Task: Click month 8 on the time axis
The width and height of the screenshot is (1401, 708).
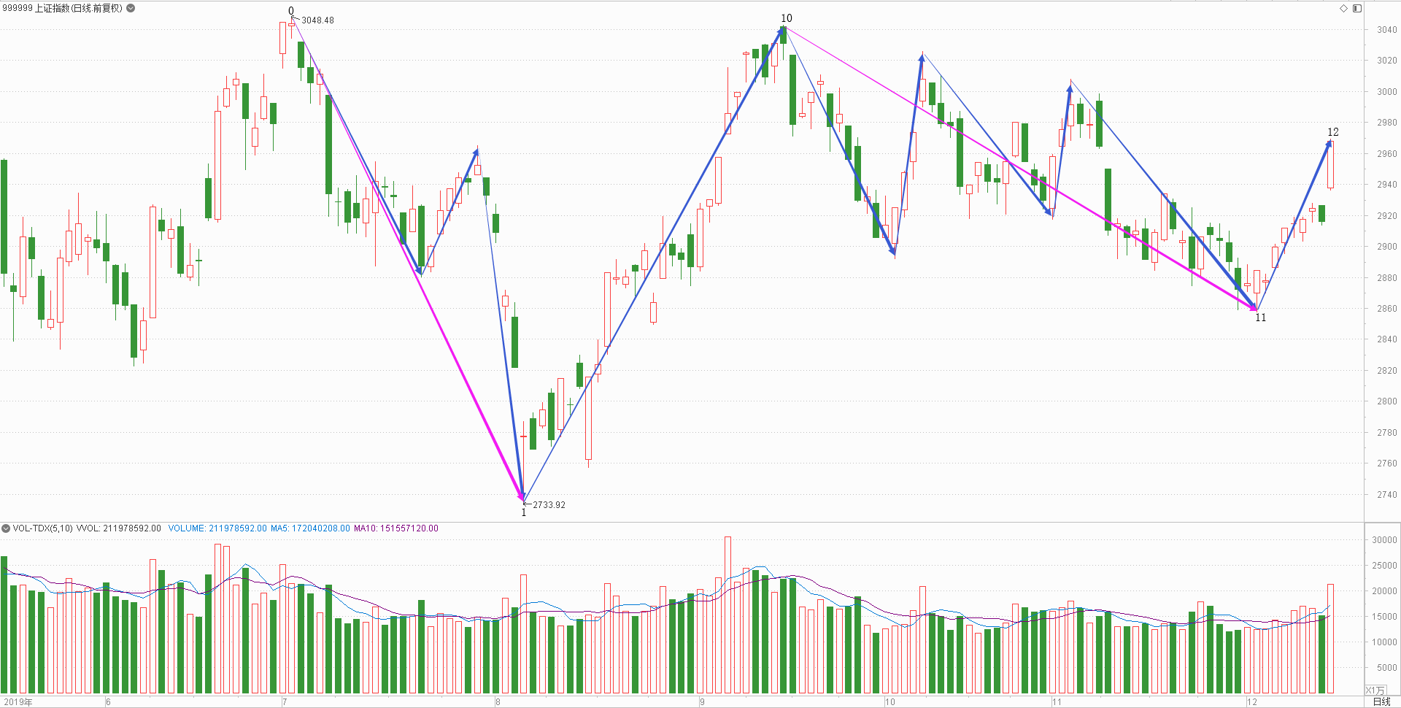Action: (498, 702)
